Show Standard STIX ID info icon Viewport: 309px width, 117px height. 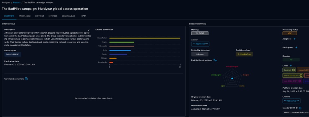[300, 108]
